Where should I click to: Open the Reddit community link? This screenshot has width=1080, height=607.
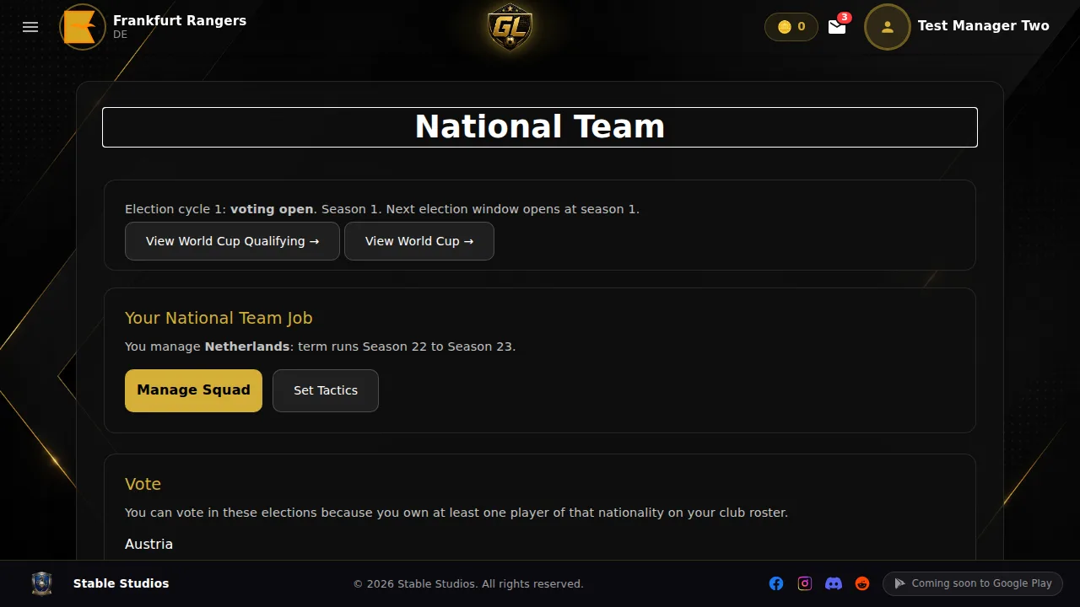[x=862, y=583]
